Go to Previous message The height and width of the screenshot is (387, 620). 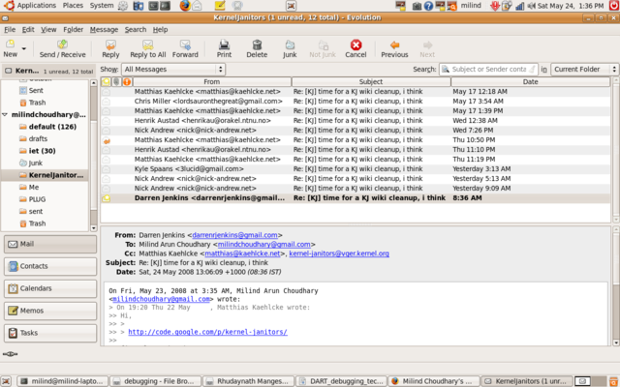pos(394,48)
